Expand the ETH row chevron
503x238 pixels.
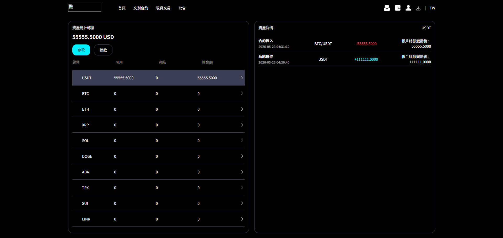click(242, 109)
